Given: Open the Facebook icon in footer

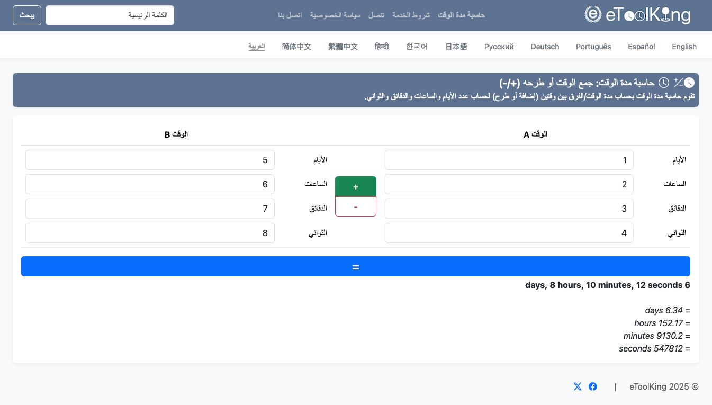Looking at the screenshot, I should coord(593,386).
